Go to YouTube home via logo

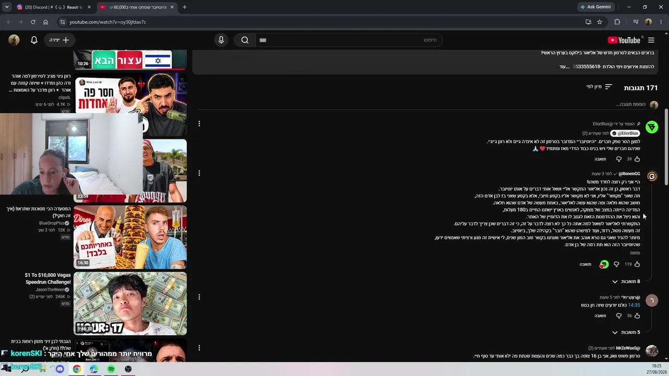pyautogui.click(x=624, y=40)
